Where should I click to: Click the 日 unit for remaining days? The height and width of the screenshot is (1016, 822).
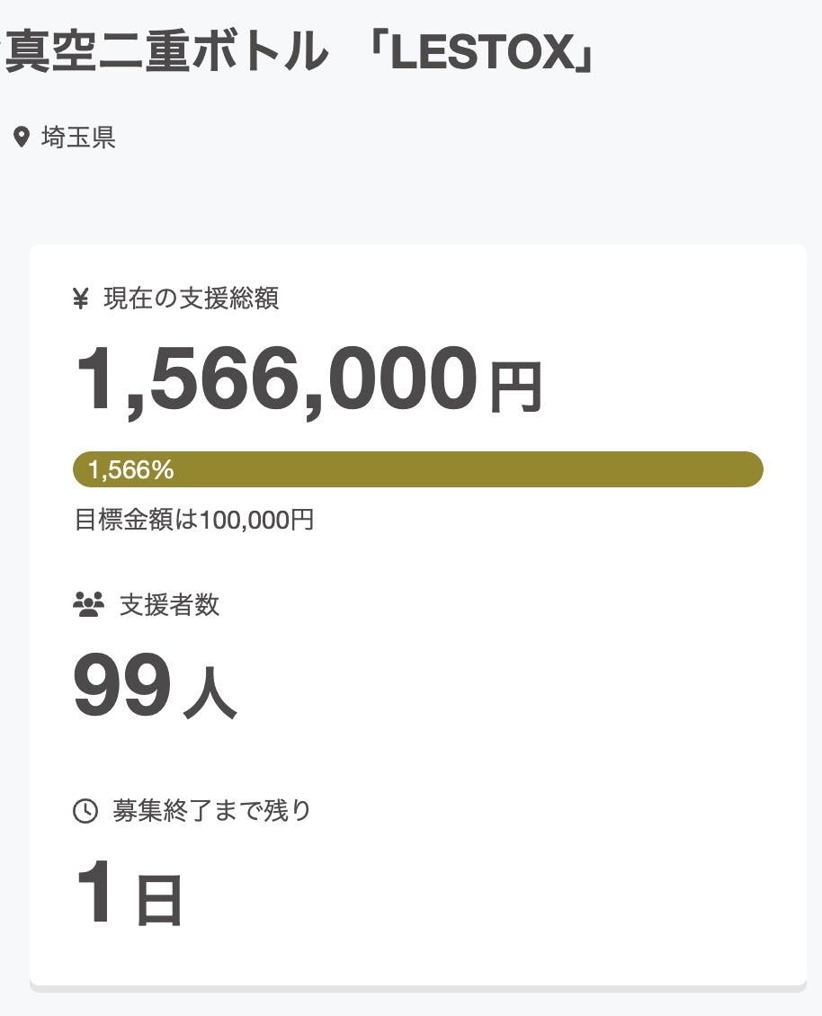[x=158, y=901]
